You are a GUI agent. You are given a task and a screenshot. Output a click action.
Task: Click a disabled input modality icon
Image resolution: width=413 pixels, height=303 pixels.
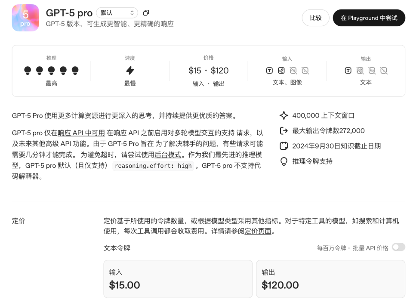293,71
